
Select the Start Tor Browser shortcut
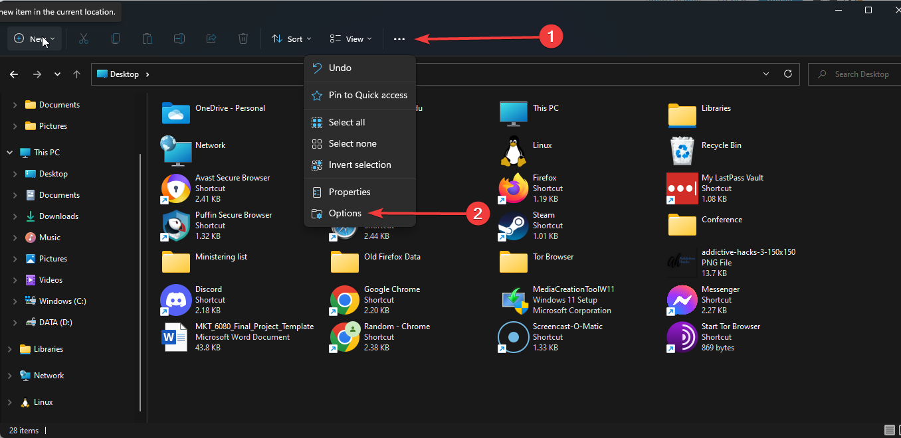tap(715, 337)
